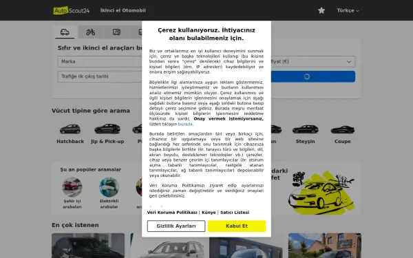Choose the Steyşın body type icon

pos(305,129)
